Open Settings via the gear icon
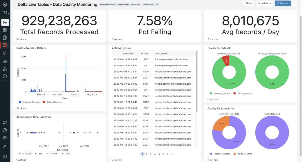The width and height of the screenshot is (302, 162). tap(5, 137)
